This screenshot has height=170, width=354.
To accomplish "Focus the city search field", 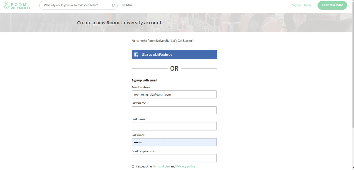I will point(78,5).
